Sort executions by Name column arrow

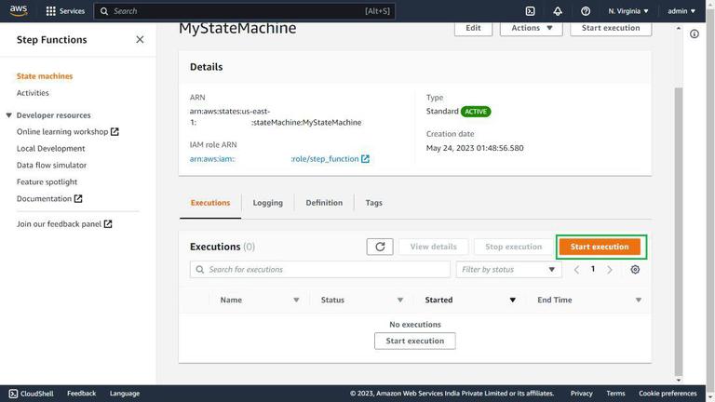coord(296,300)
